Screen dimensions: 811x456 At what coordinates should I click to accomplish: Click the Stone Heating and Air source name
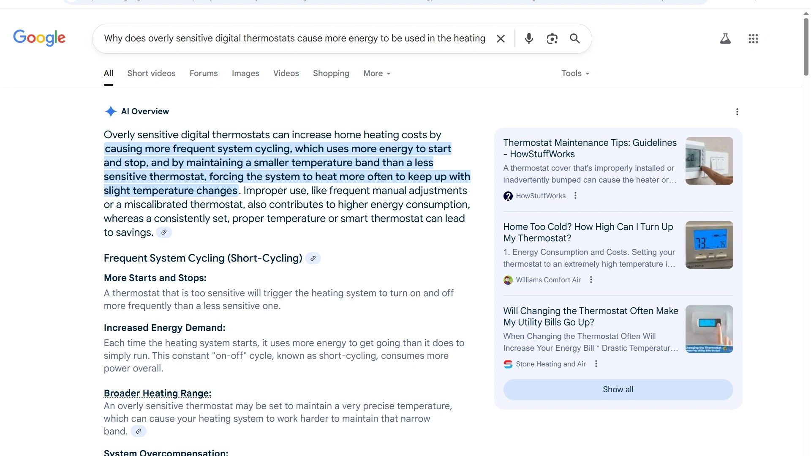(551, 364)
